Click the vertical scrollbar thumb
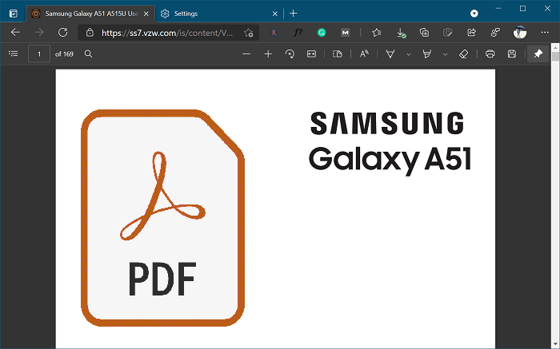Viewport: 560px width, 349px height. pyautogui.click(x=555, y=57)
